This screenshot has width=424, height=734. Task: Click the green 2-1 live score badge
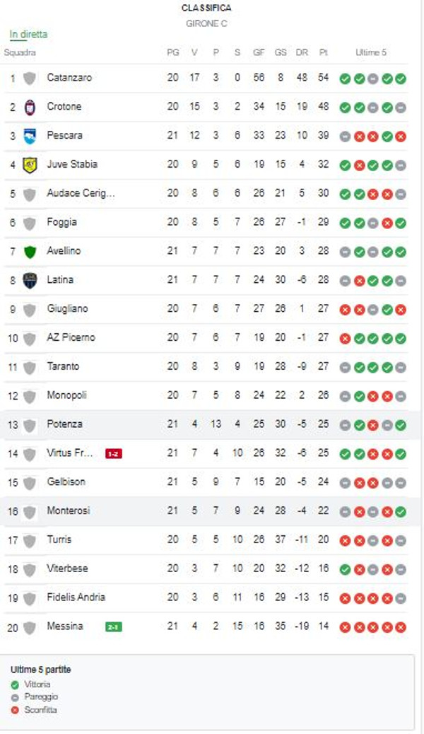coord(113,627)
